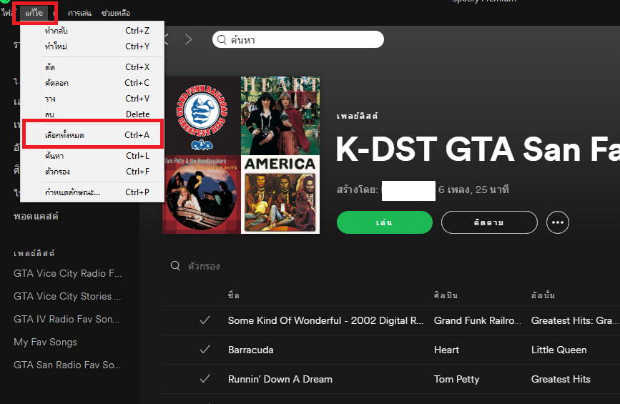The image size is (620, 404).
Task: Select track Runnin' Down A Dream
Action: coord(280,379)
